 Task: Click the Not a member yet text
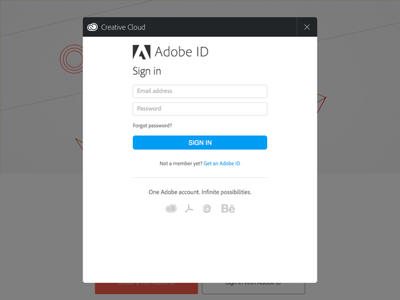coord(180,164)
